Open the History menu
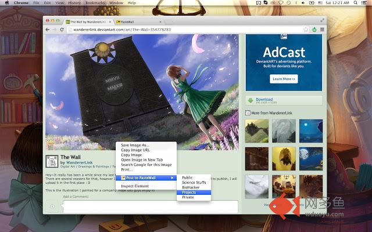The width and height of the screenshot is (372, 232). [74, 3]
